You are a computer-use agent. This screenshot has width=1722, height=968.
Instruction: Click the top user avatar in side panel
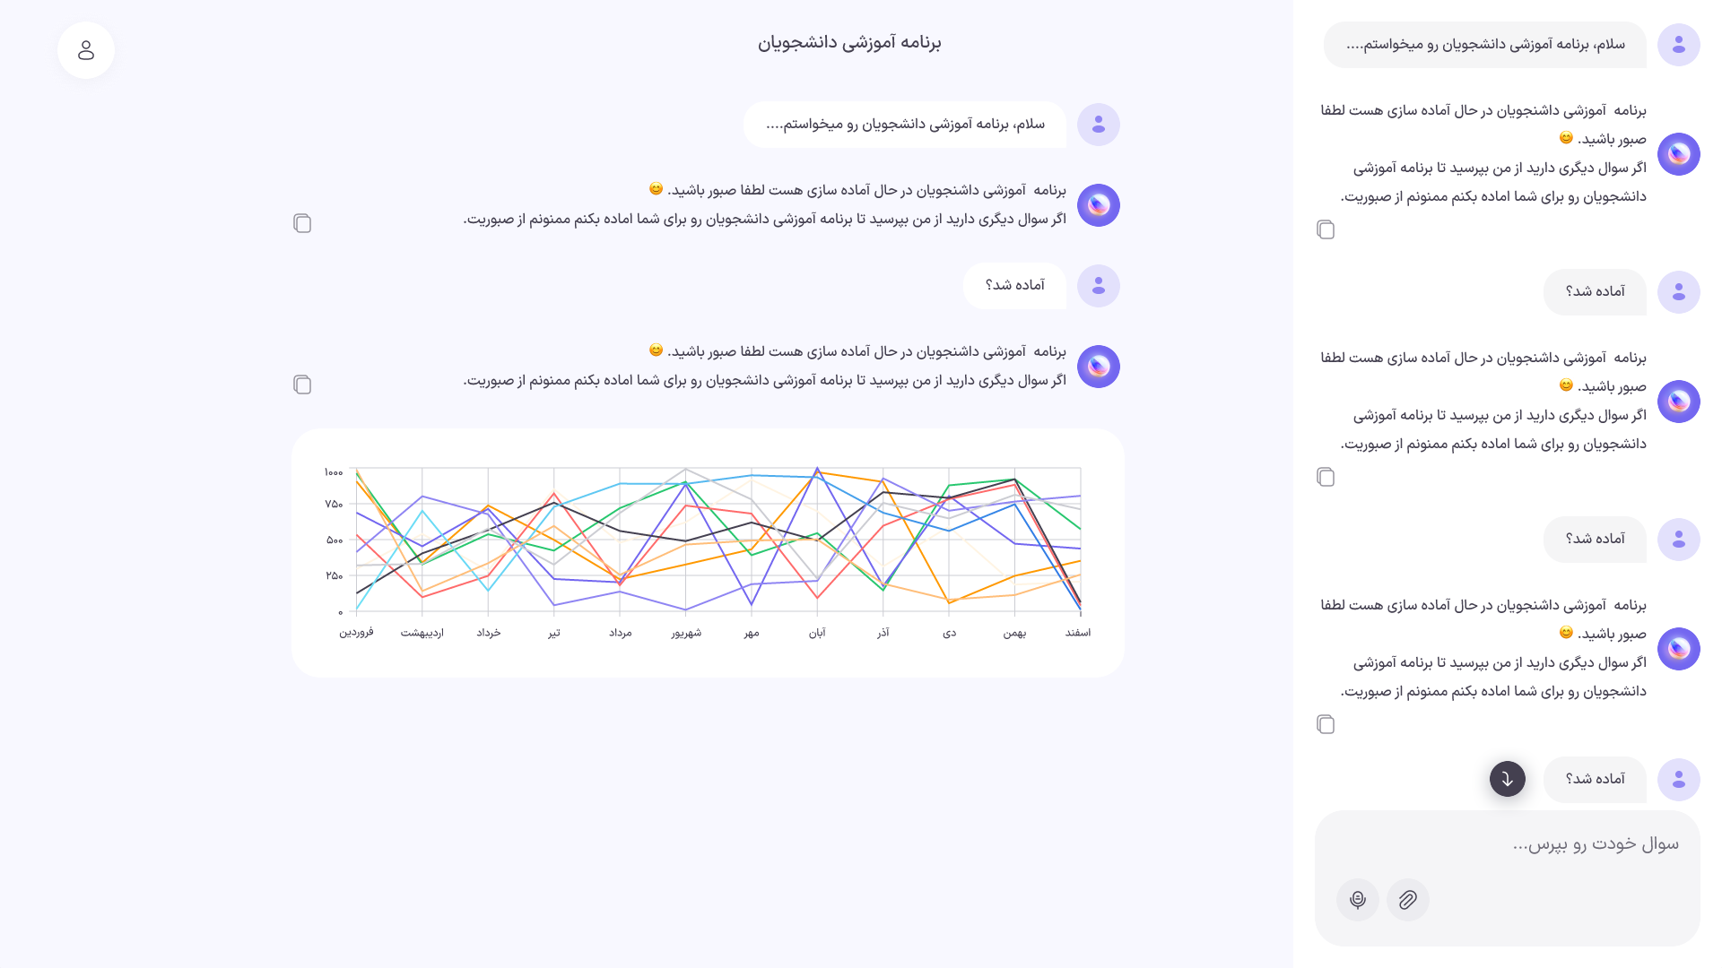[1679, 45]
